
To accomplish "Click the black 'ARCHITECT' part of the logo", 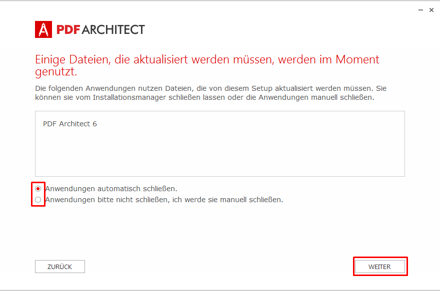I will click(x=113, y=29).
